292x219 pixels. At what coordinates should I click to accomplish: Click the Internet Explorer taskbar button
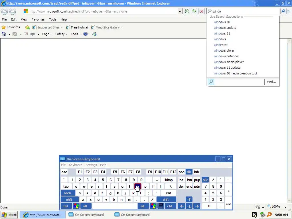(x=43, y=215)
